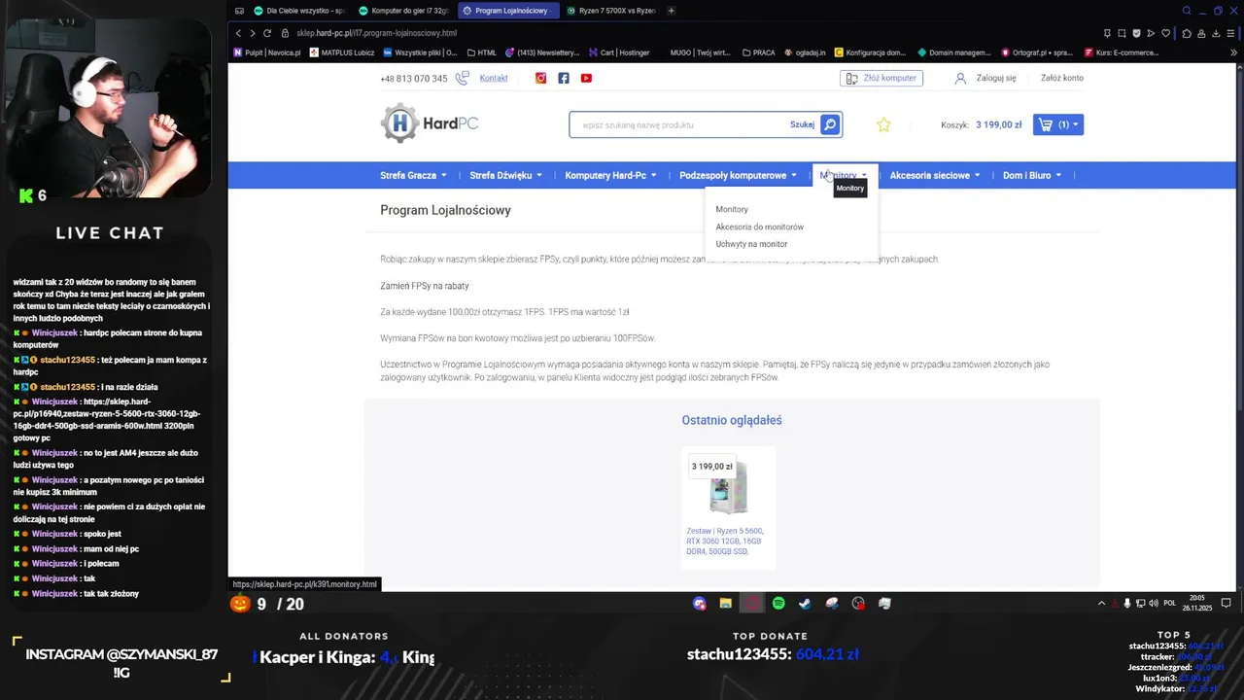Click the search magnifier button
The height and width of the screenshot is (700, 1244).
tap(829, 124)
